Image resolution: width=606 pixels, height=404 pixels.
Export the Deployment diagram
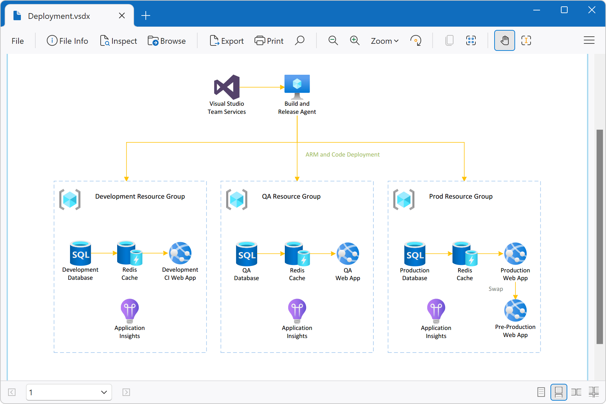pyautogui.click(x=227, y=40)
